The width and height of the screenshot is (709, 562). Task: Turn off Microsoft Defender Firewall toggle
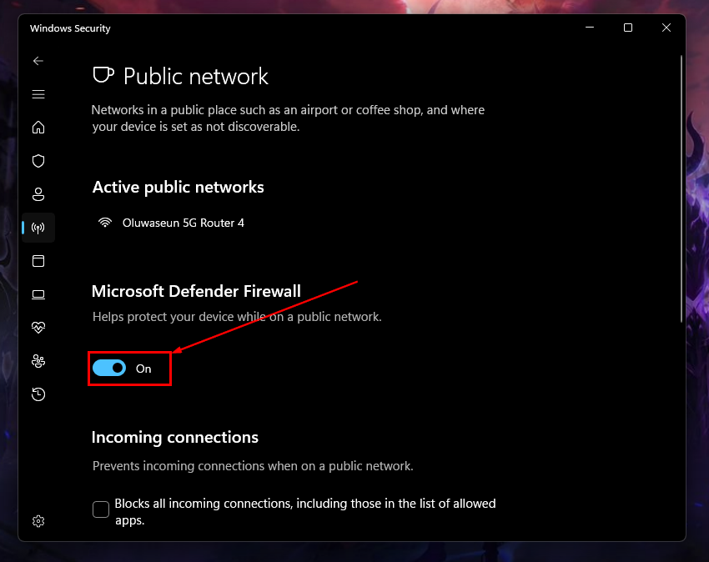pos(109,368)
